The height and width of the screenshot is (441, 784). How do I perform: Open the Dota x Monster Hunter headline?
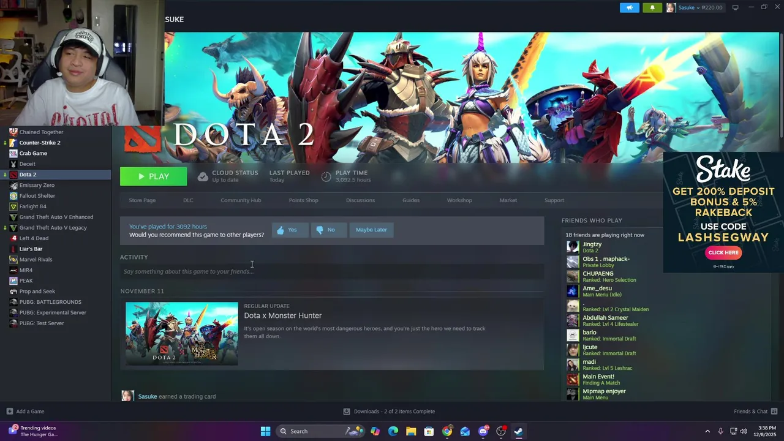coord(283,315)
